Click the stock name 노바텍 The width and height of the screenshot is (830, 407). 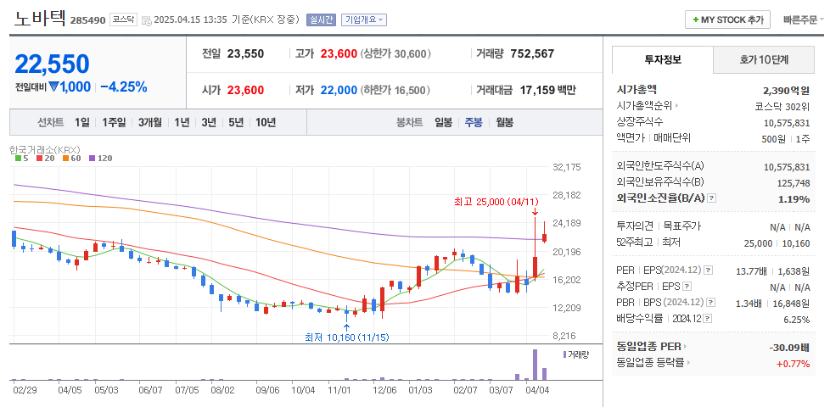(x=40, y=19)
